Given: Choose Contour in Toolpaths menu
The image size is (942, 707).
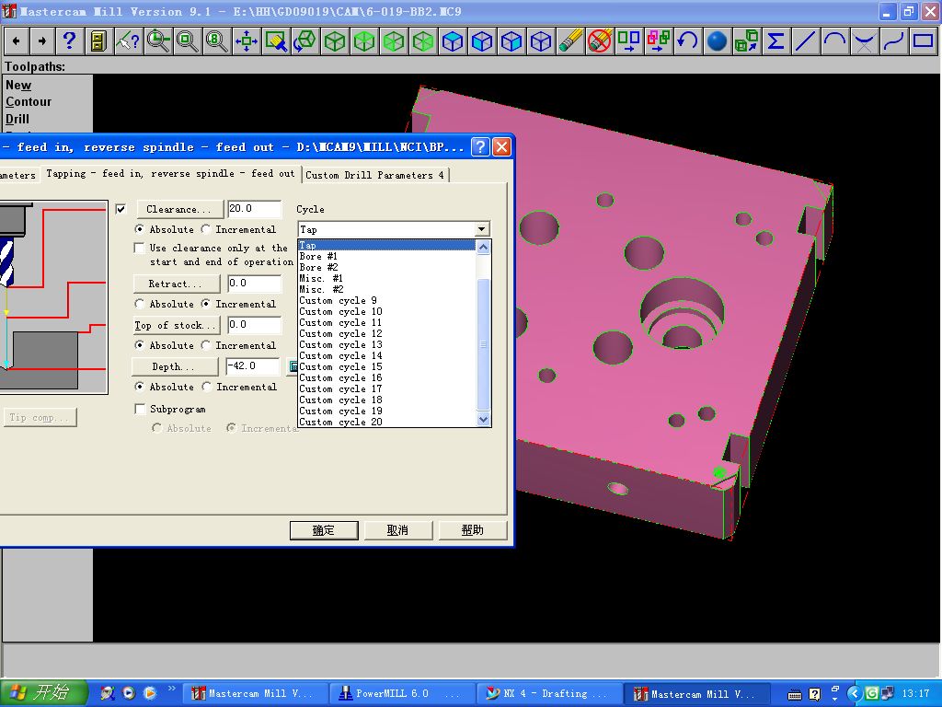Looking at the screenshot, I should coord(29,102).
